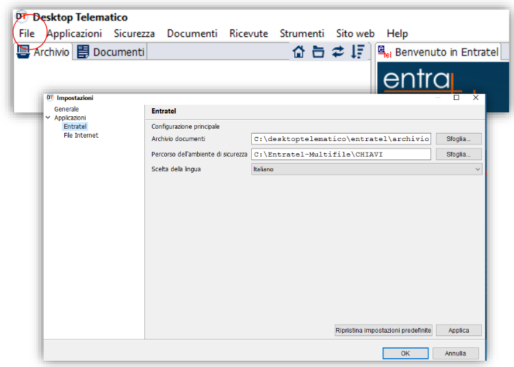
Task: Click the Configurazione principale label
Action: click(185, 126)
